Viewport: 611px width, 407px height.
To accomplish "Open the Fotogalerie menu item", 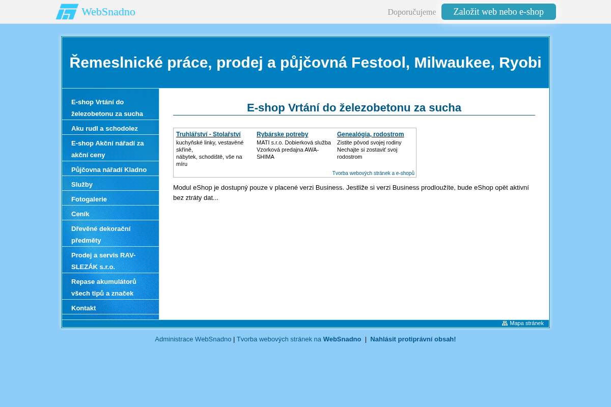I will click(x=110, y=199).
